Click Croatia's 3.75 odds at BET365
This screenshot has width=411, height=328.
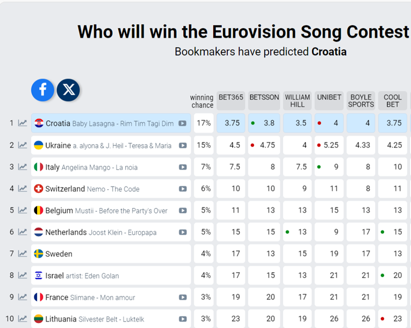(x=232, y=123)
